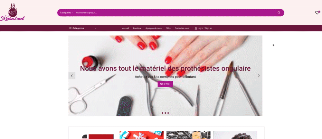Go to the Accueil menu item
Screen dimensions: 322x139
pyautogui.click(x=126, y=28)
